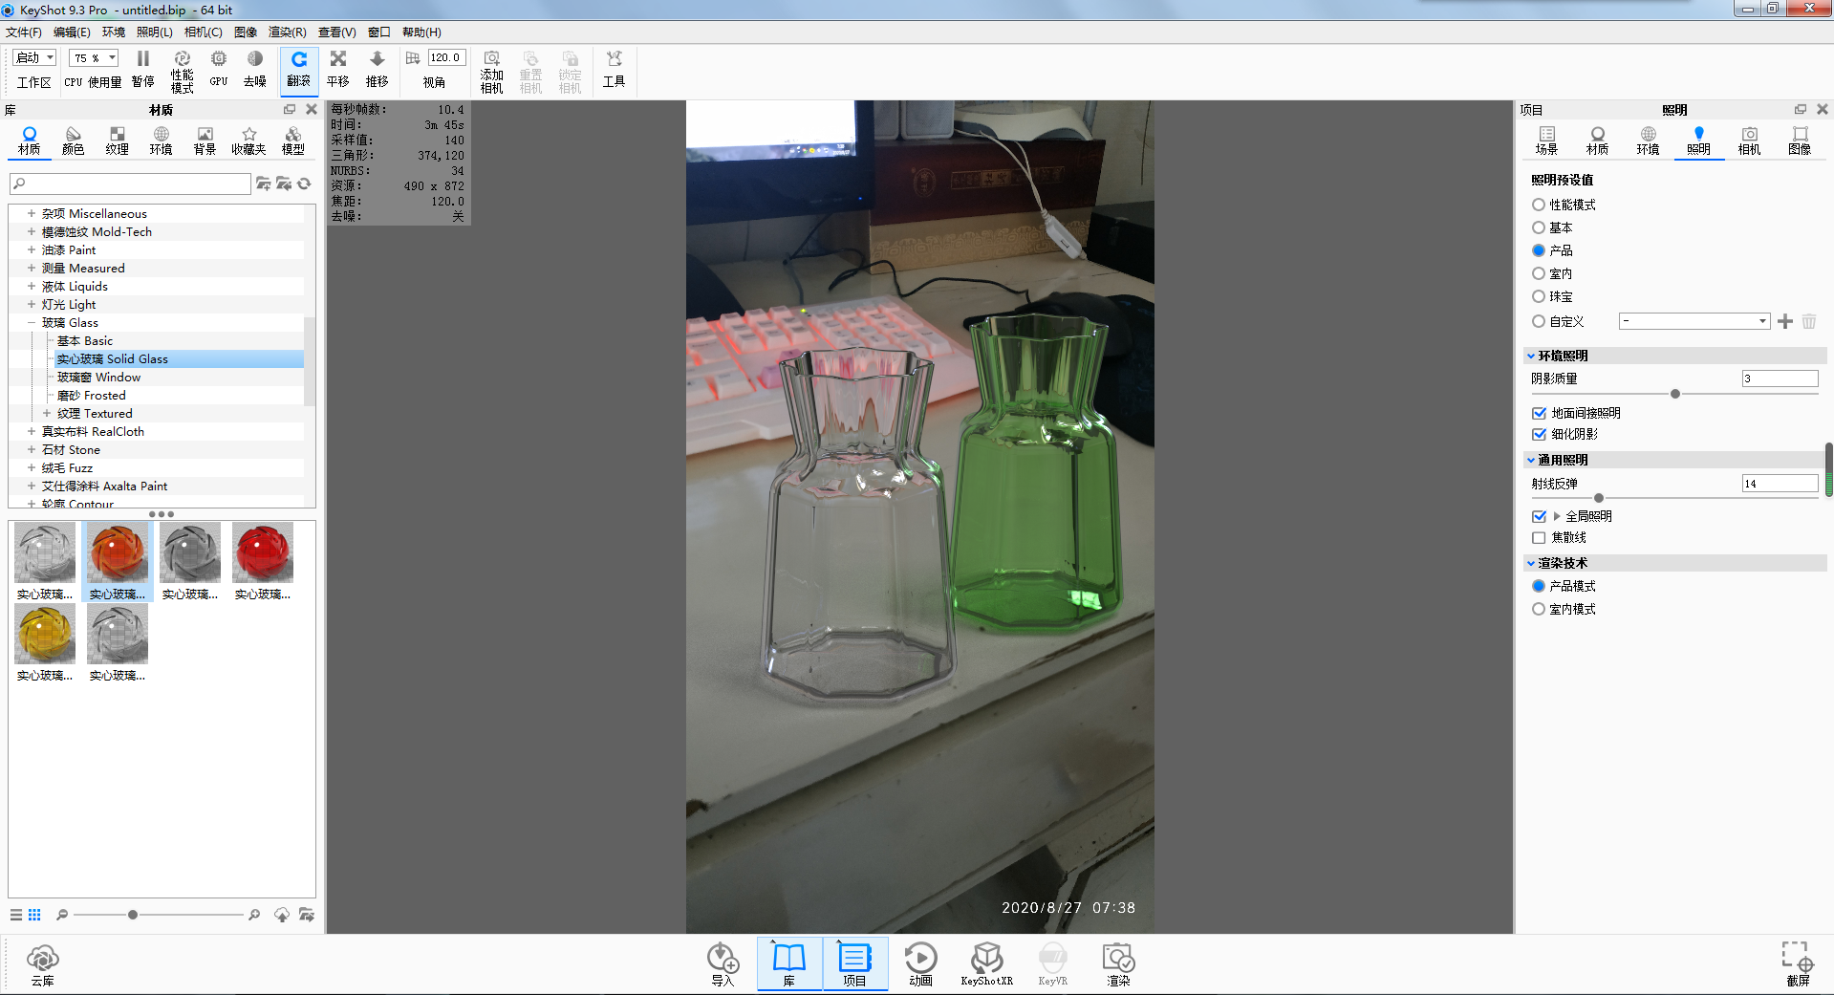Click the Shadow Quality (阴影质量) slider handle

pos(1674,394)
